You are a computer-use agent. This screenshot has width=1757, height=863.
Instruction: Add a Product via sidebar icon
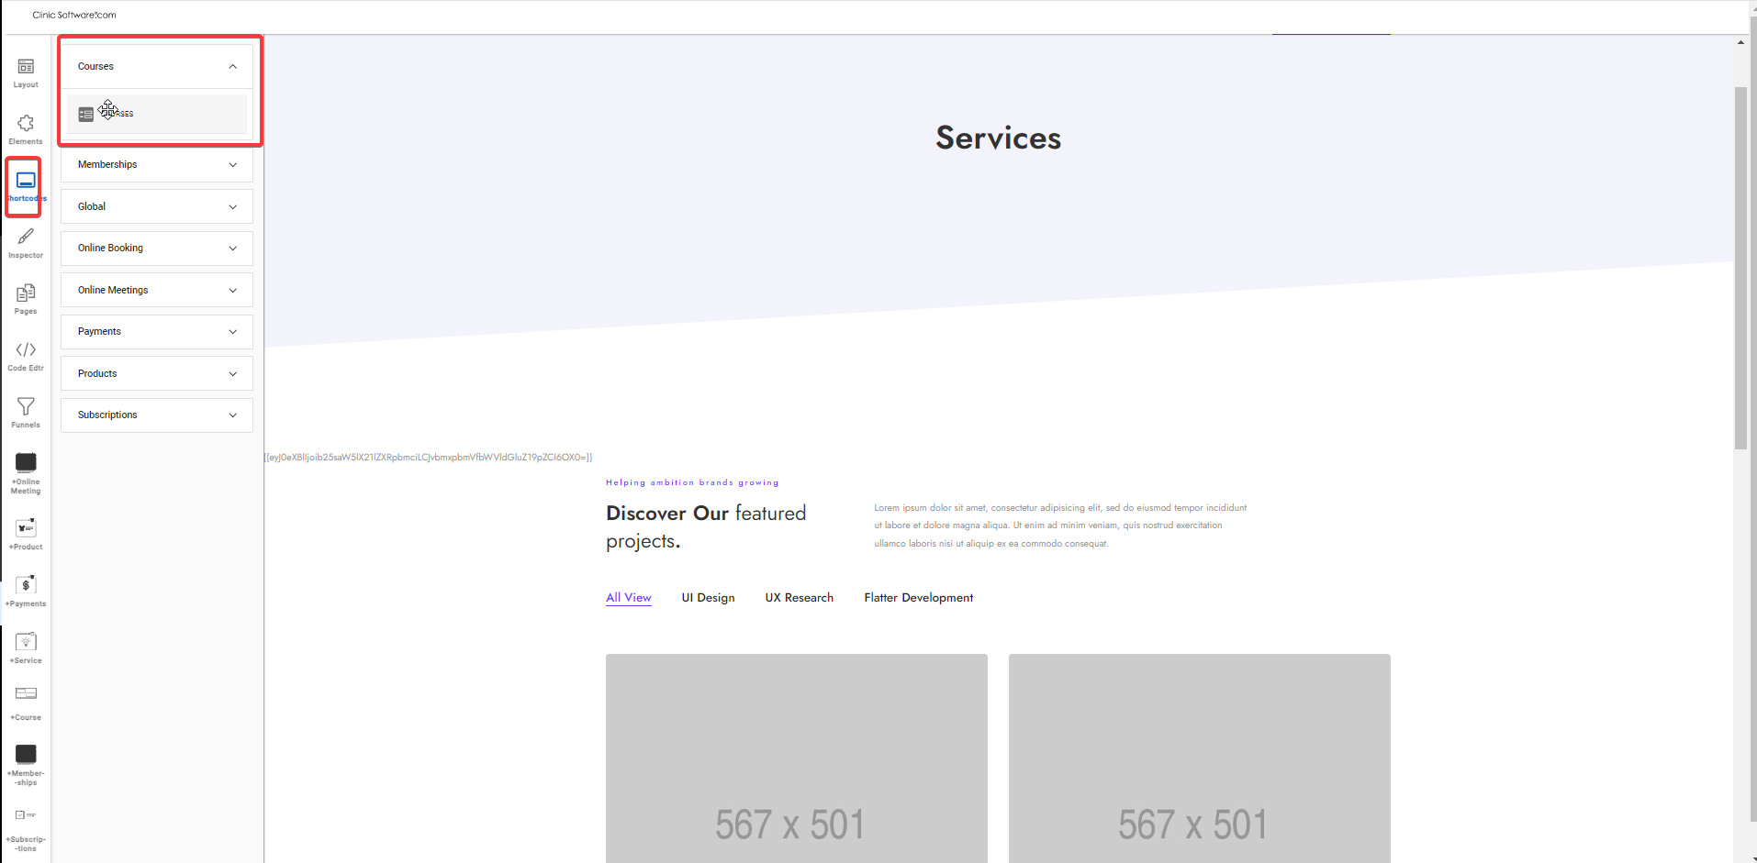pyautogui.click(x=26, y=529)
